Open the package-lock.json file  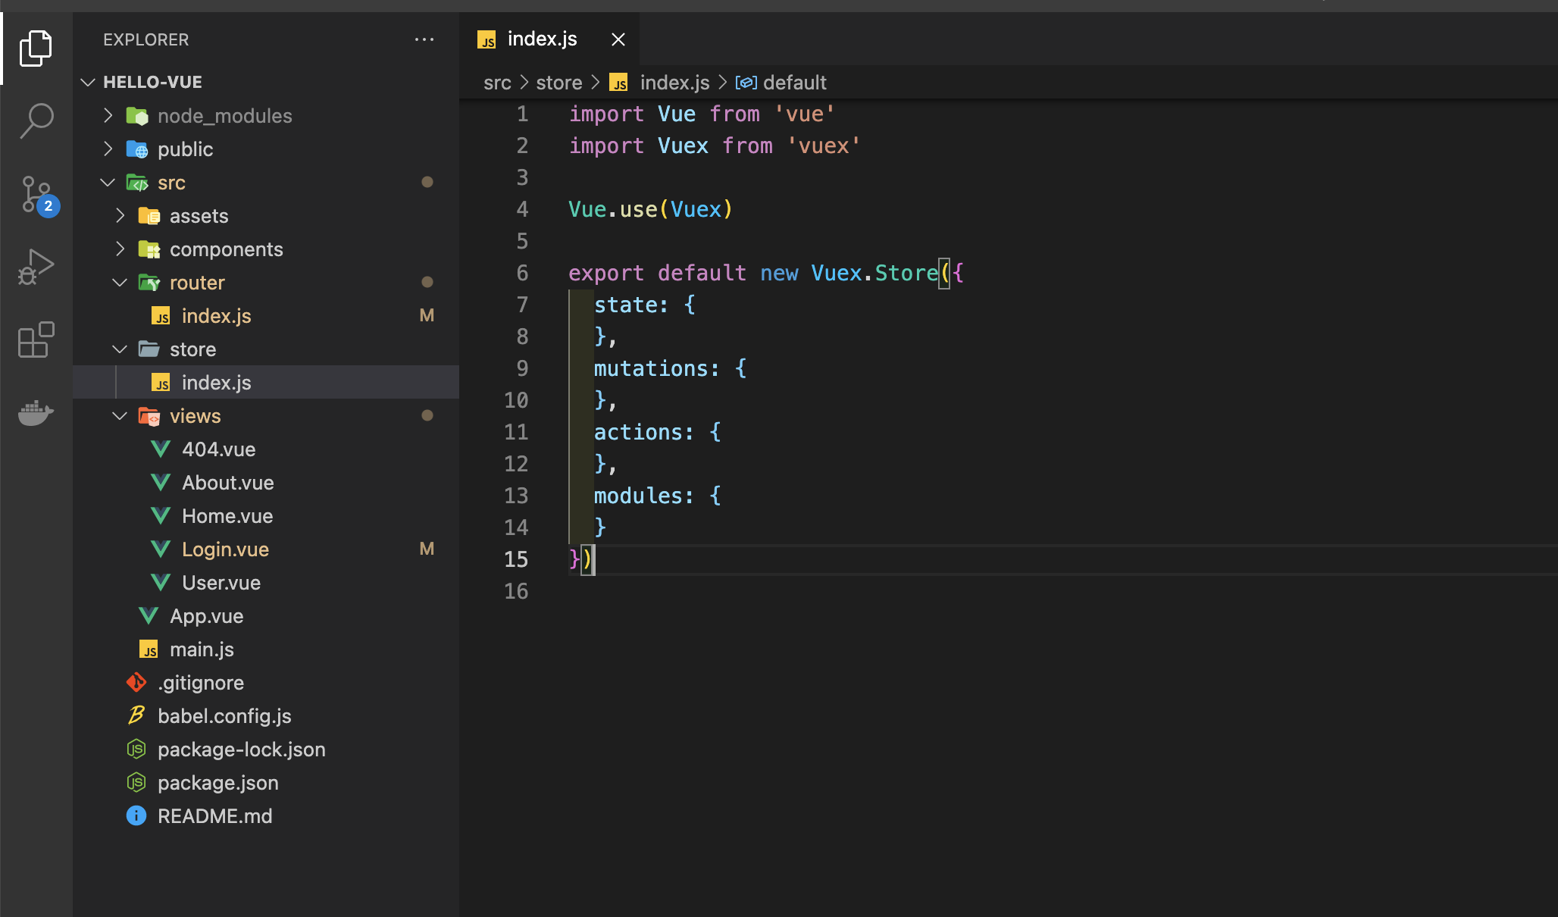[266, 749]
